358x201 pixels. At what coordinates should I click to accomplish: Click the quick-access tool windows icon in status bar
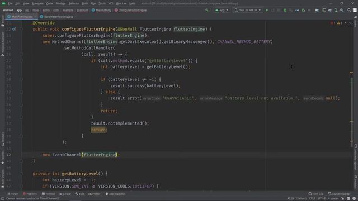3,199
